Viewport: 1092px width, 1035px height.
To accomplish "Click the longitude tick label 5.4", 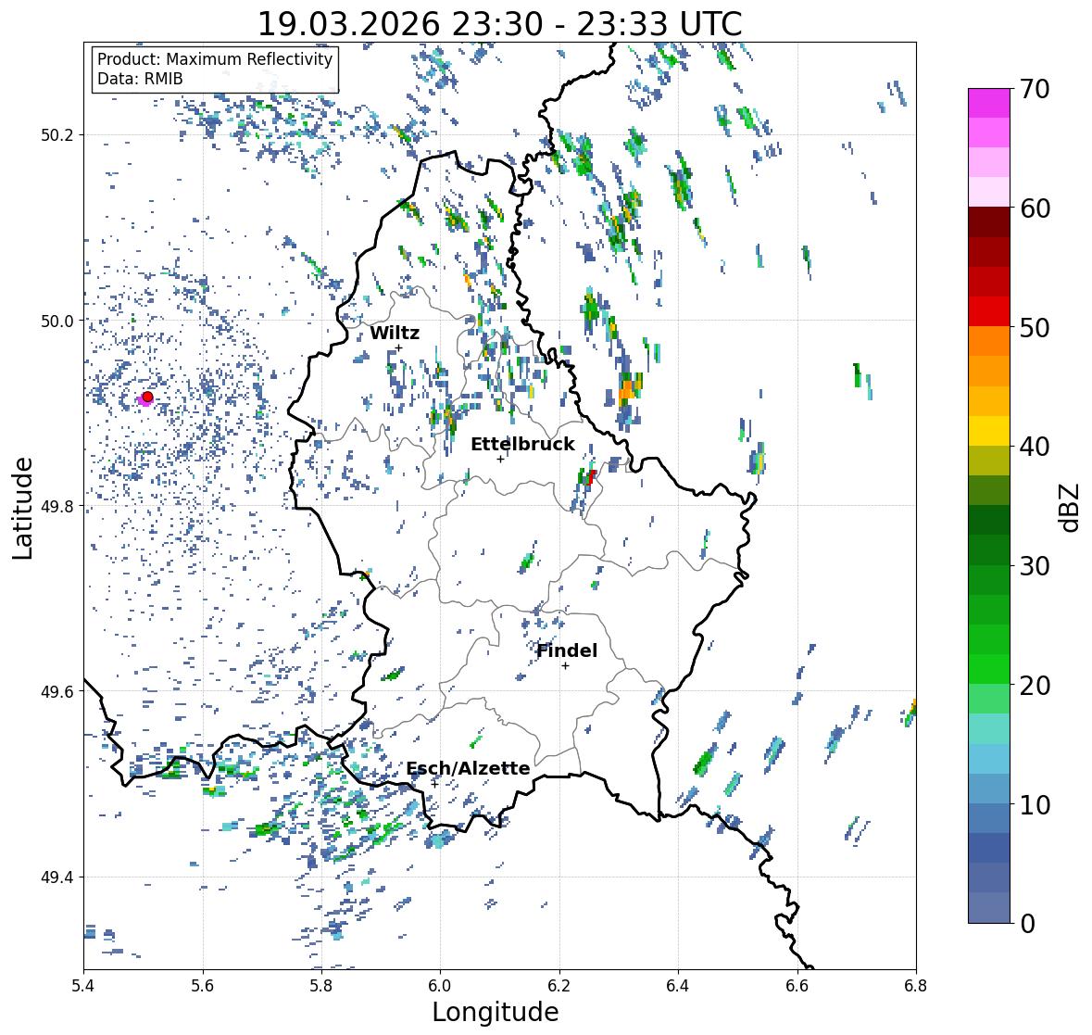I will tap(83, 986).
